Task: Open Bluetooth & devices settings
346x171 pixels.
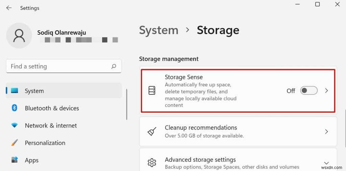Action: pyautogui.click(x=52, y=108)
